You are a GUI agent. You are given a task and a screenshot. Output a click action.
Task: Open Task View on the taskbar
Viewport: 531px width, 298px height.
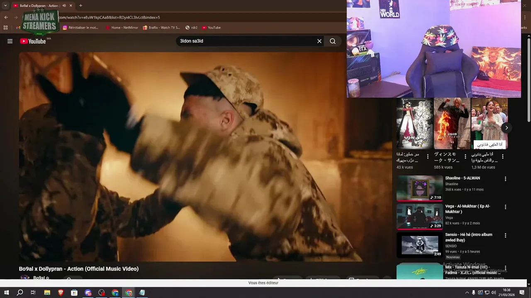coord(33,293)
